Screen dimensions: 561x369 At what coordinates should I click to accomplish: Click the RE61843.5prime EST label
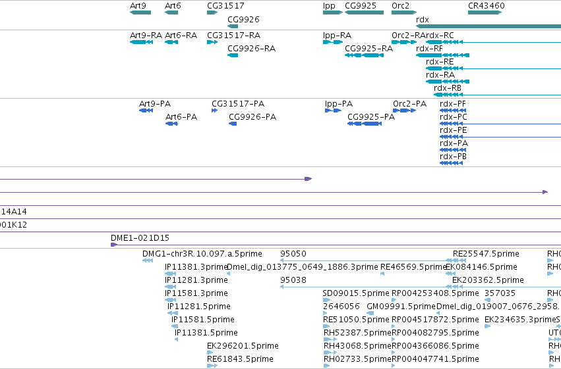pos(240,359)
